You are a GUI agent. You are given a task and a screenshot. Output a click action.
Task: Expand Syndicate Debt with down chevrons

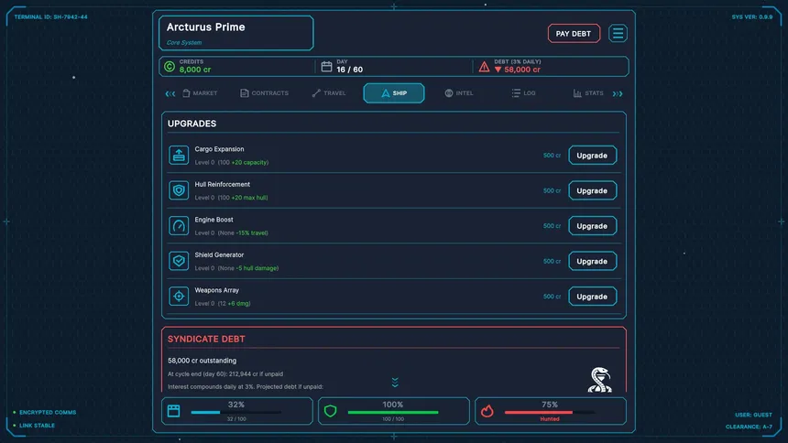pyautogui.click(x=395, y=383)
